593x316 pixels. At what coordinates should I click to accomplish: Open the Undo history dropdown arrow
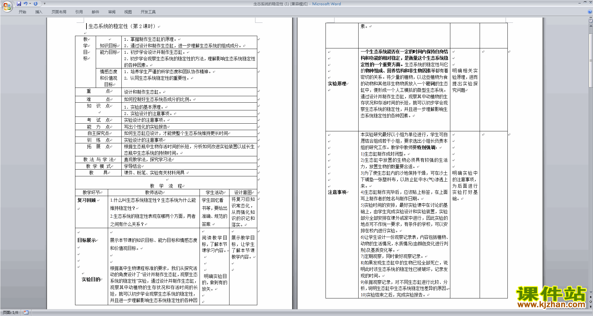tap(30, 4)
